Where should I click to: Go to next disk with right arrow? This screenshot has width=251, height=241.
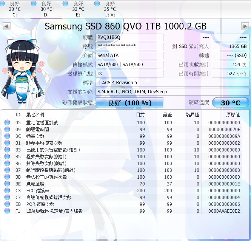point(245,26)
